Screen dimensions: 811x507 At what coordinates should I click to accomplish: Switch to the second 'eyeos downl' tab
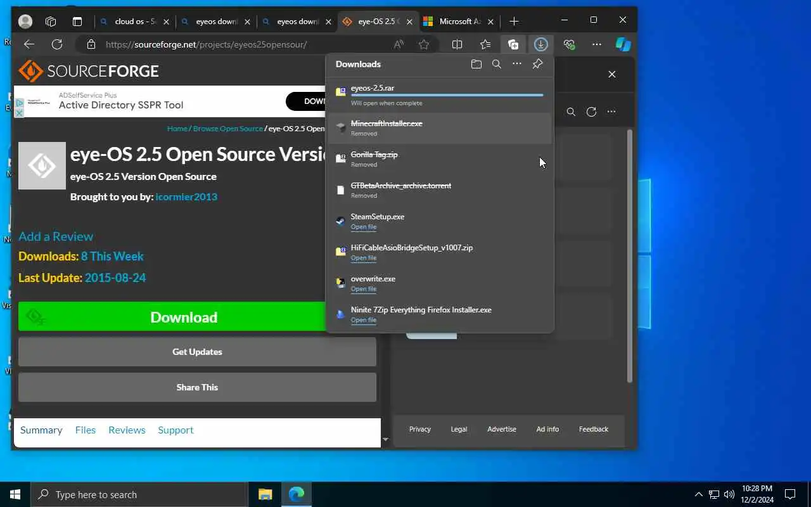coord(297,22)
